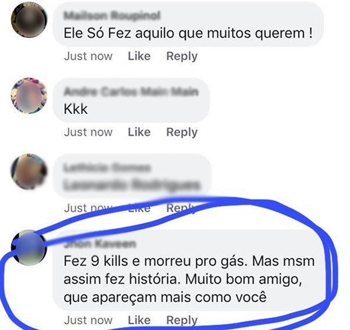Screen dimensions: 350x330
Task: Like the "Ele Só Fez aquilo que muitos querem" comment
Action: (x=139, y=56)
